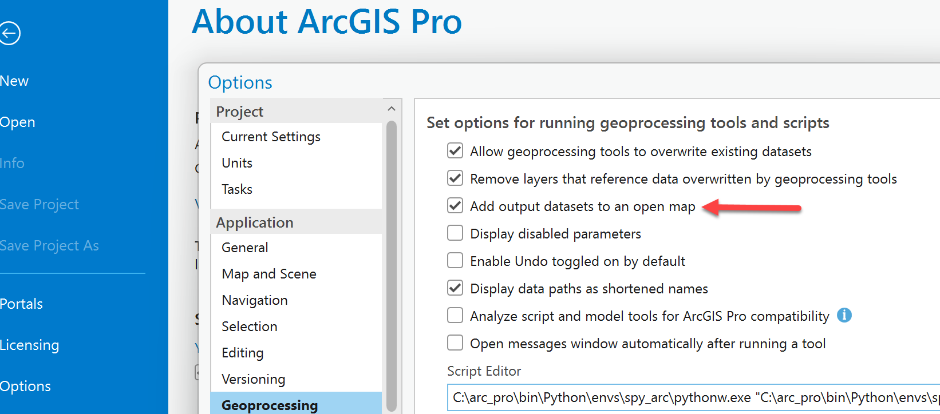Click the back arrow icon

(10, 33)
